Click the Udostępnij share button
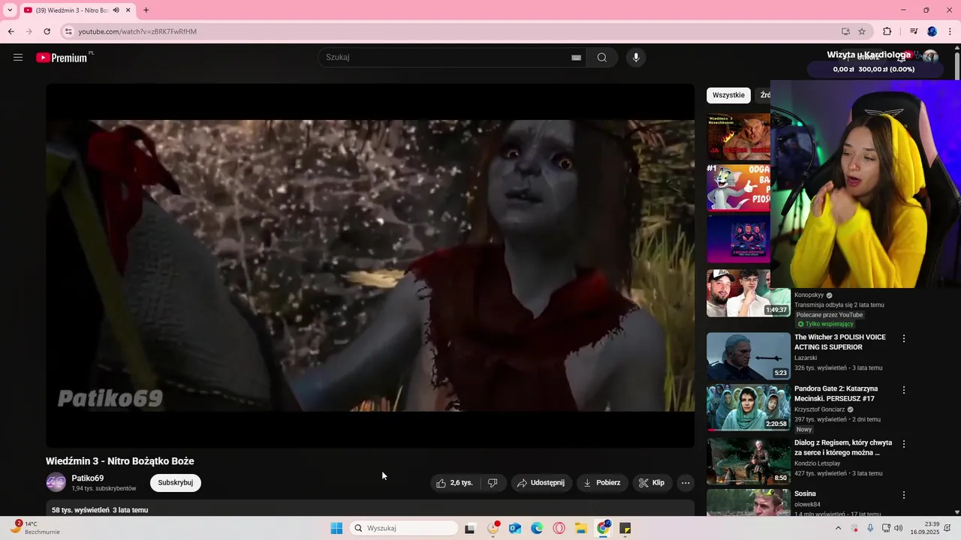961x540 pixels. click(x=541, y=483)
